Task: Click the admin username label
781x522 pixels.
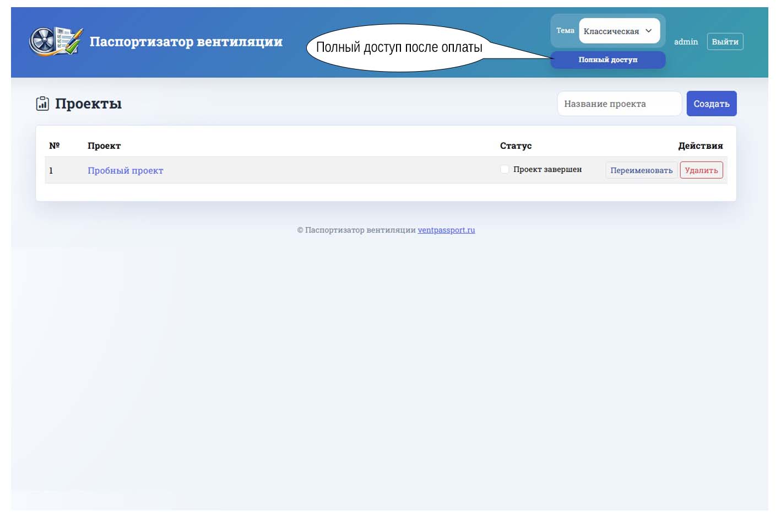Action: 686,42
